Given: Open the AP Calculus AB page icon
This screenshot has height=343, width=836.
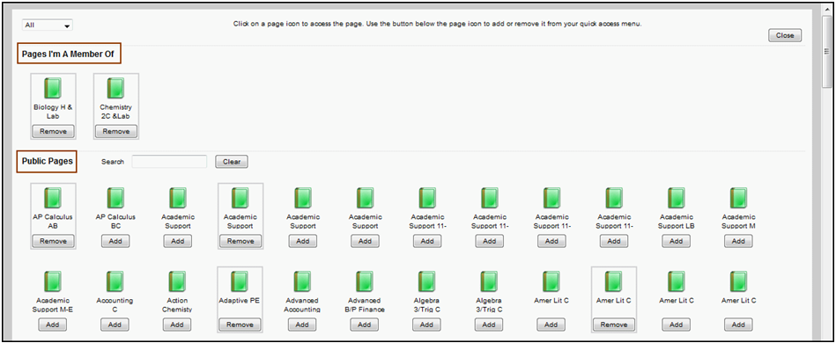Looking at the screenshot, I should point(53,198).
